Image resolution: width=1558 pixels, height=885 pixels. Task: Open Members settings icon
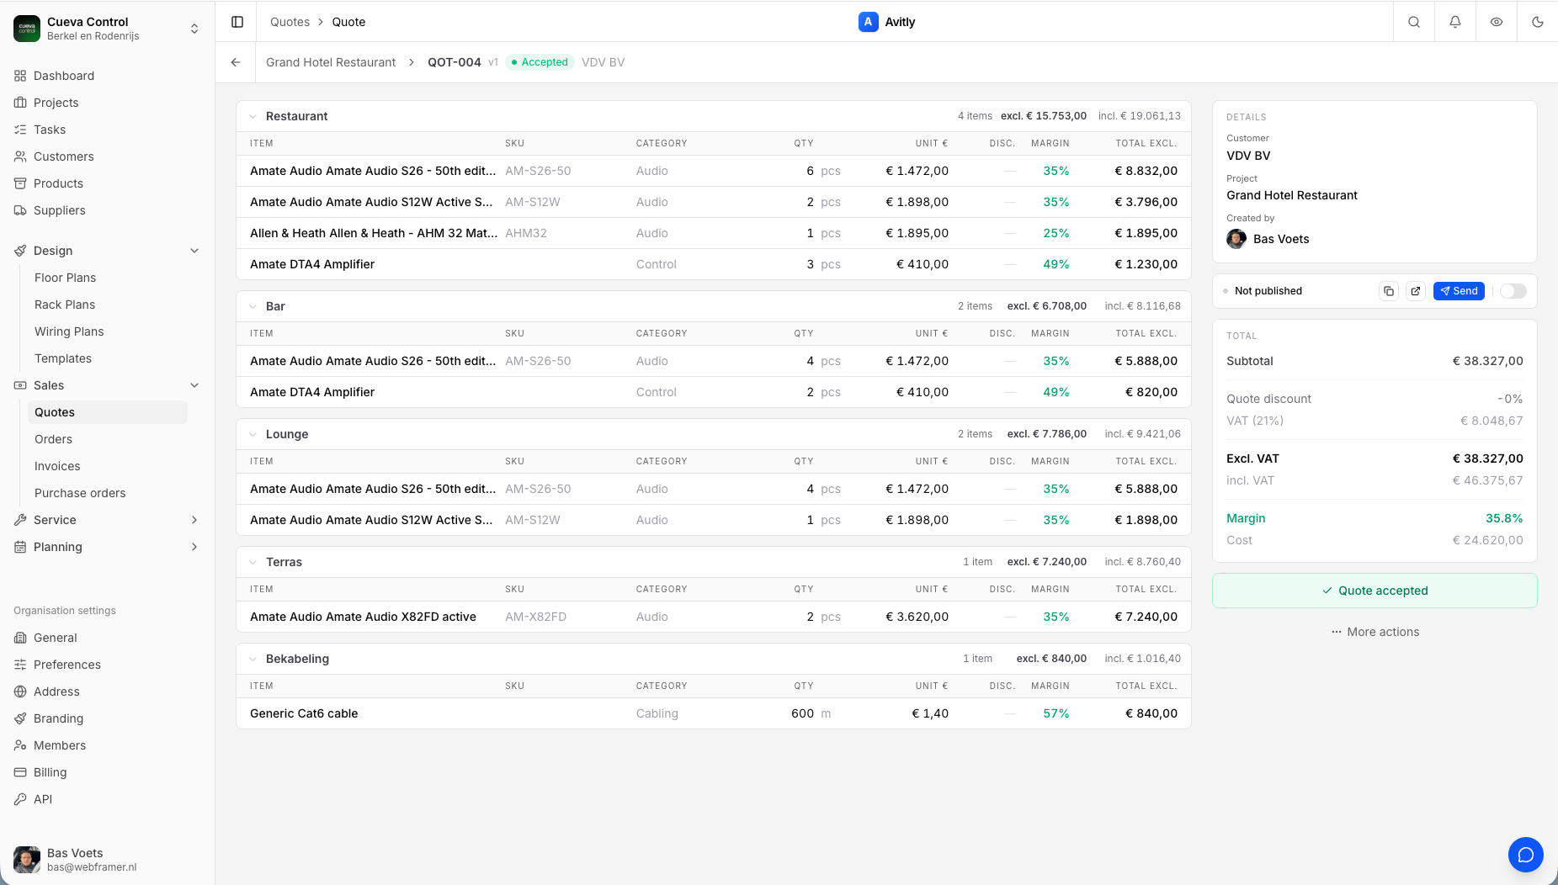(20, 745)
